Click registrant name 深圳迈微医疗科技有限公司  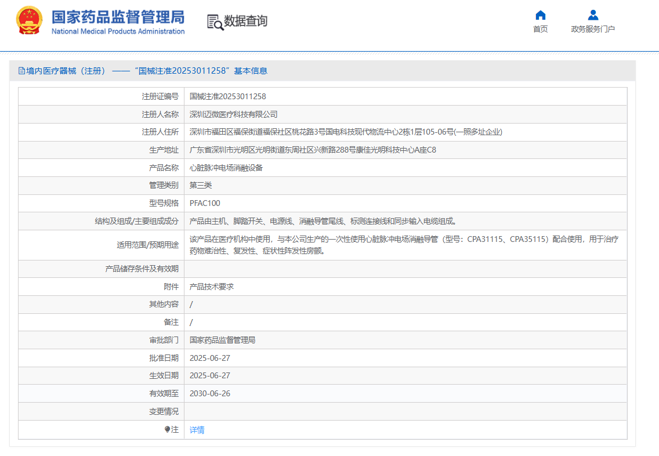[234, 114]
